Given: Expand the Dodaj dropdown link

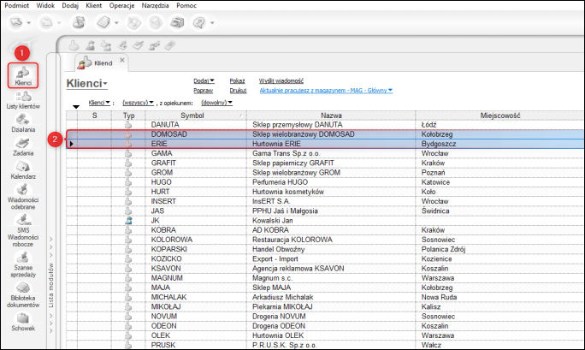Looking at the screenshot, I should click(x=204, y=80).
